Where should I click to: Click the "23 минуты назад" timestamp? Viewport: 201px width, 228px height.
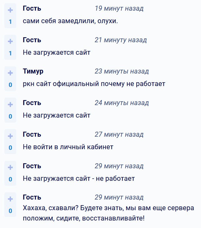[121, 71]
